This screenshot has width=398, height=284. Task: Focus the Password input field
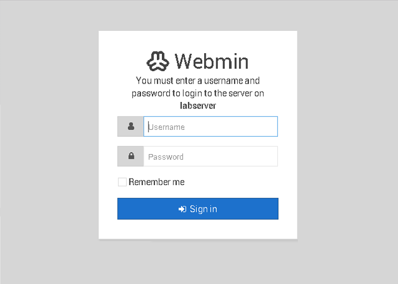211,156
